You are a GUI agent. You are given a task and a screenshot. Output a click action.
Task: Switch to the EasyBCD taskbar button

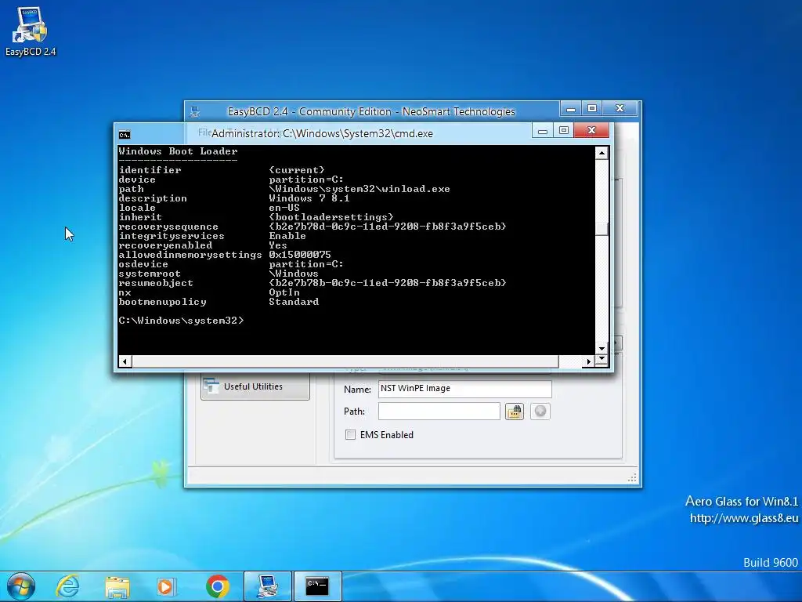click(x=268, y=586)
